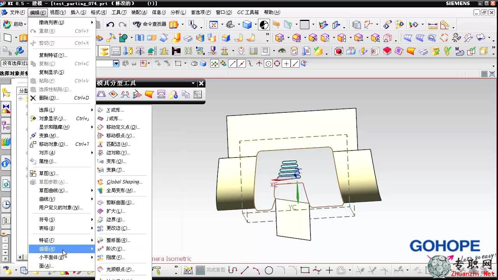Expand the 撤消列表 submenu

pos(62,23)
